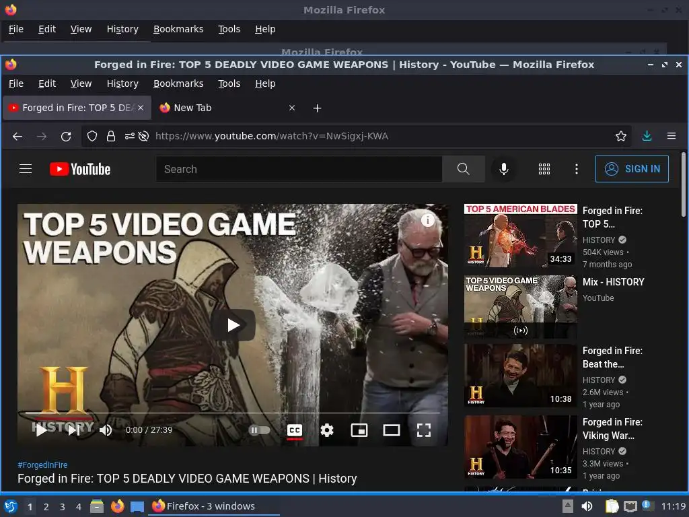Click the SIGN IN button
The width and height of the screenshot is (689, 517).
pyautogui.click(x=632, y=169)
